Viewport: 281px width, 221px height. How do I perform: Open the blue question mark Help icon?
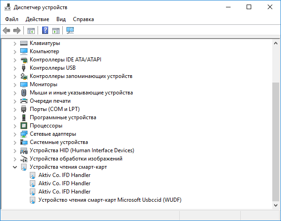45,30
